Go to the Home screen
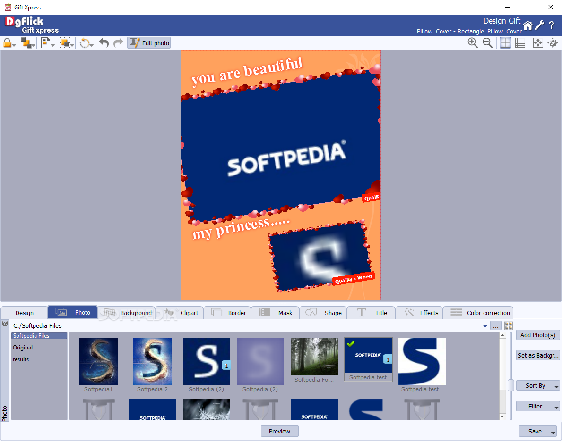 click(x=527, y=25)
